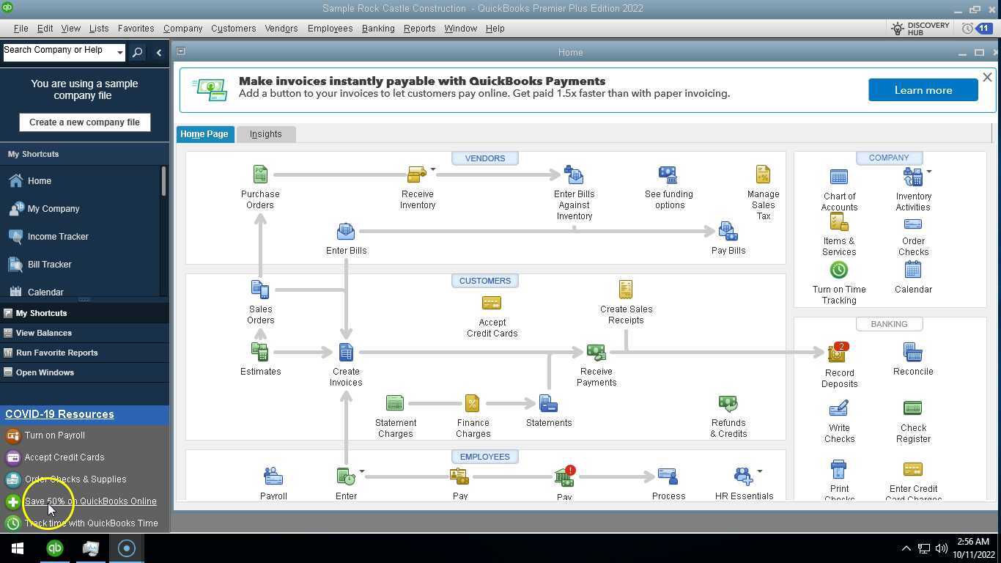
Task: Open COVID-19 Resources link
Action: (59, 414)
